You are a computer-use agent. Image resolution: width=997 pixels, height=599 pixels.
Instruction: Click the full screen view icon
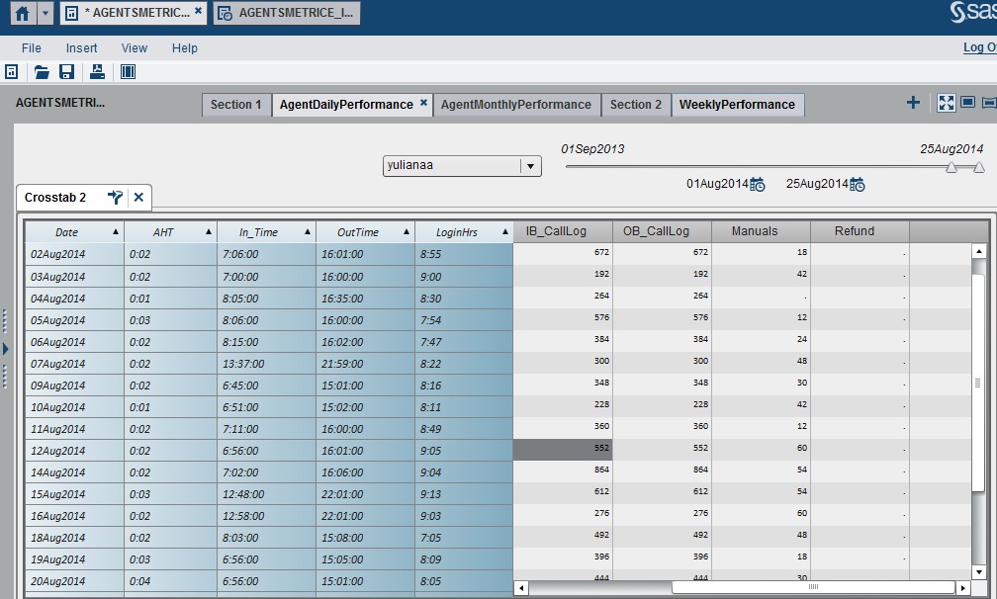946,103
